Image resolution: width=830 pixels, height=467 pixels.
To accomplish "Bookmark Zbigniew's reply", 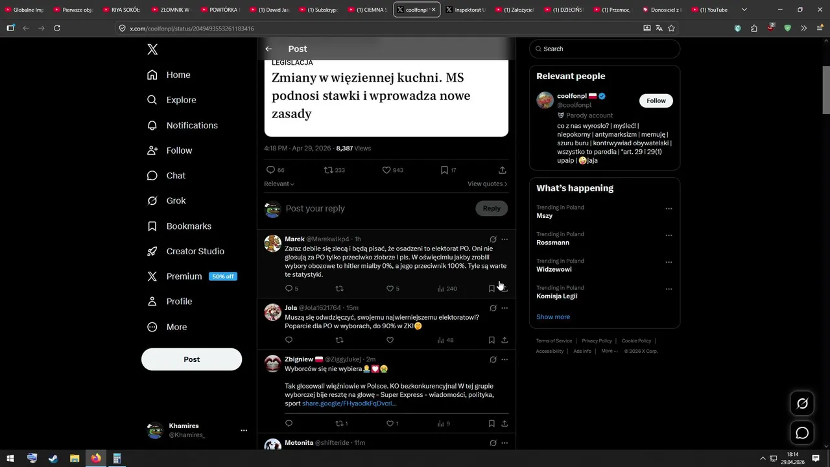I will tap(492, 424).
